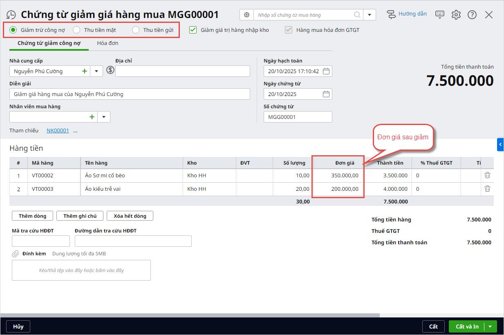
Task: Select the Chứng từ giảm công nợ tab
Action: (x=49, y=43)
